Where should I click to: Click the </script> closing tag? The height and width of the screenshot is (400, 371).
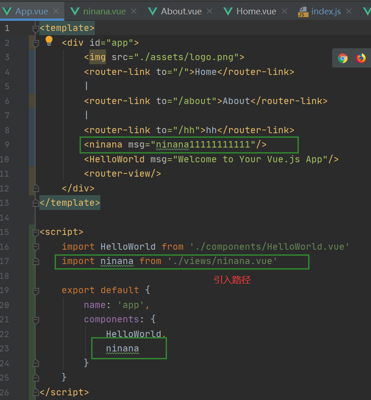point(64,392)
